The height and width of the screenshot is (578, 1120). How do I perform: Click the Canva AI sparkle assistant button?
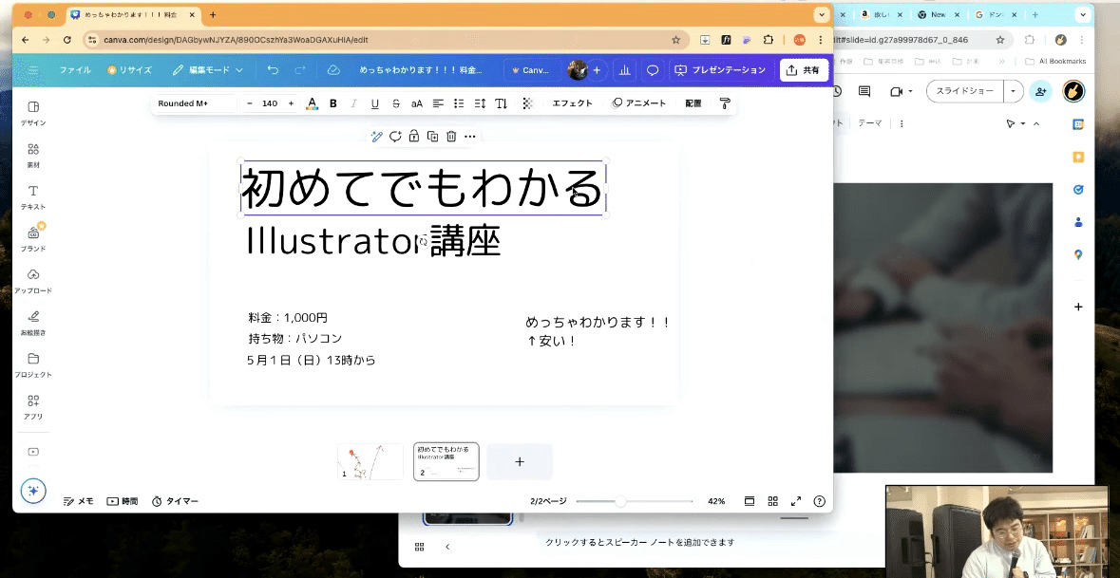click(x=33, y=491)
